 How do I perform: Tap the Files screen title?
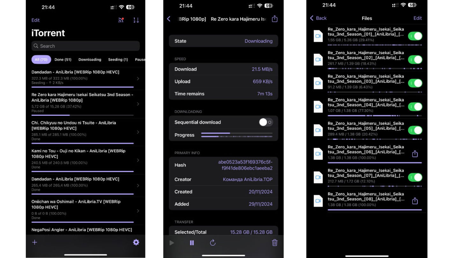367,18
